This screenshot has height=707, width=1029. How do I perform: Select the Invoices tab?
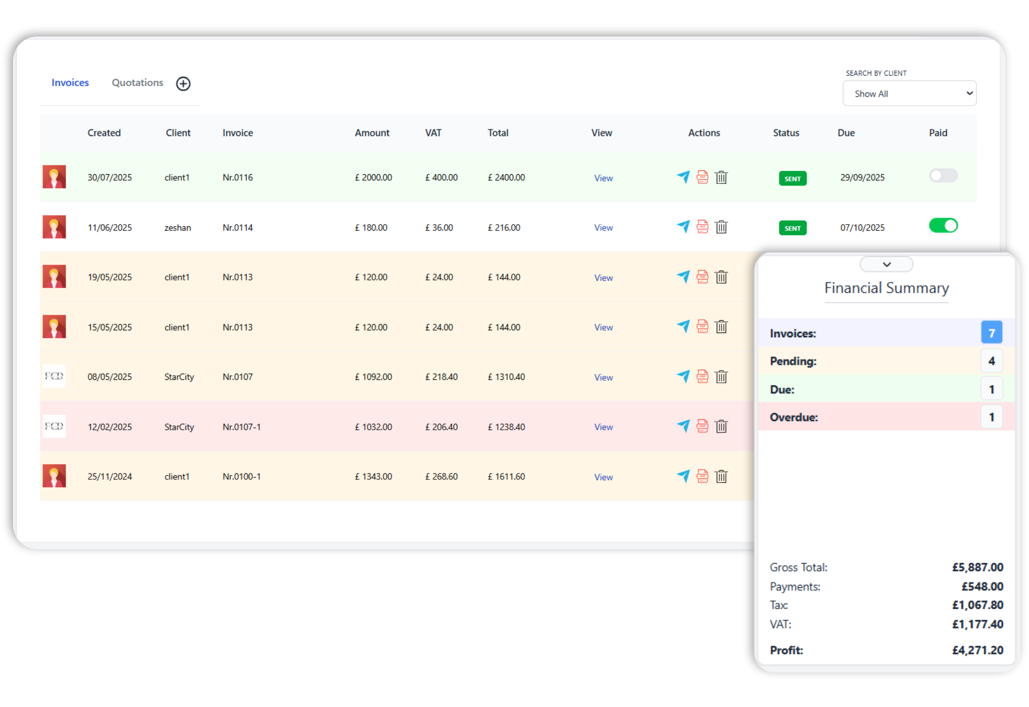[70, 83]
